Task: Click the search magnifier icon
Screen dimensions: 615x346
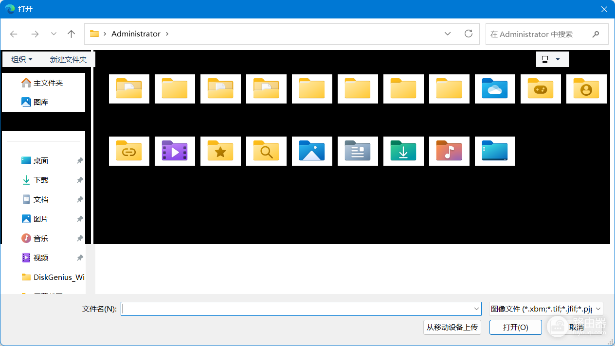Action: tap(596, 34)
